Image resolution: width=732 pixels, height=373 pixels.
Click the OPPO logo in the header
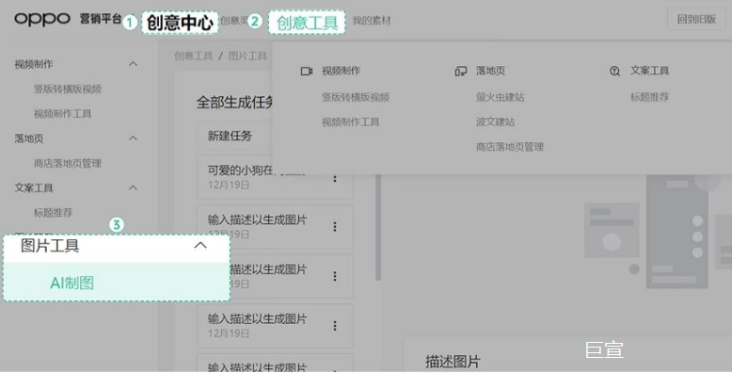click(x=42, y=19)
